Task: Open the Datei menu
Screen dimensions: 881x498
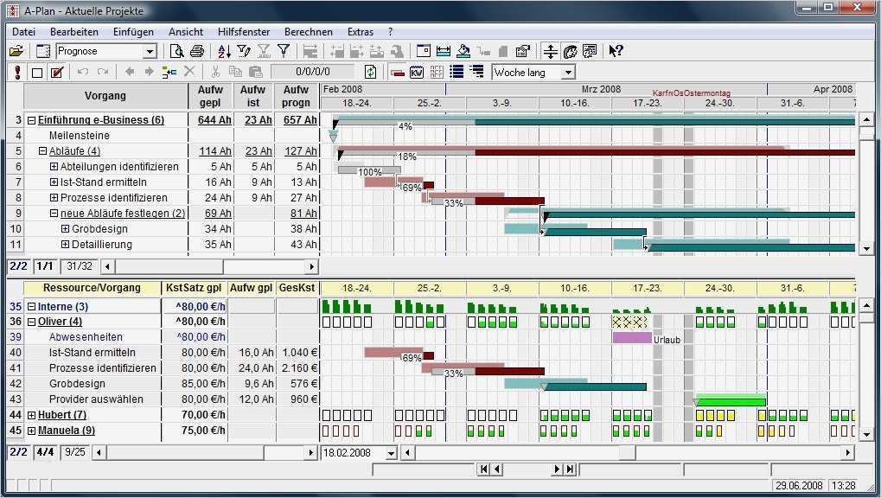Action: tap(22, 31)
